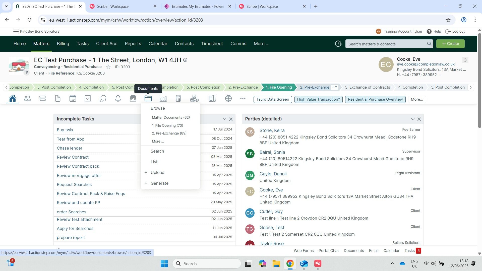Click the calculator icon in matter toolbar
482x271 pixels.
point(178,99)
